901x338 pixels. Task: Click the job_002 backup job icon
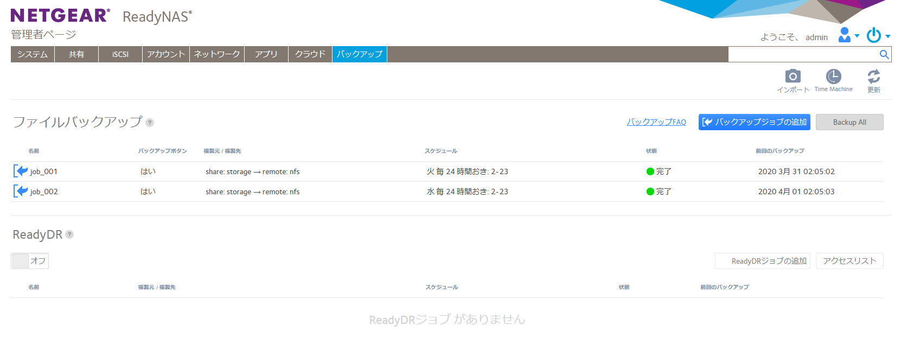[x=21, y=192]
